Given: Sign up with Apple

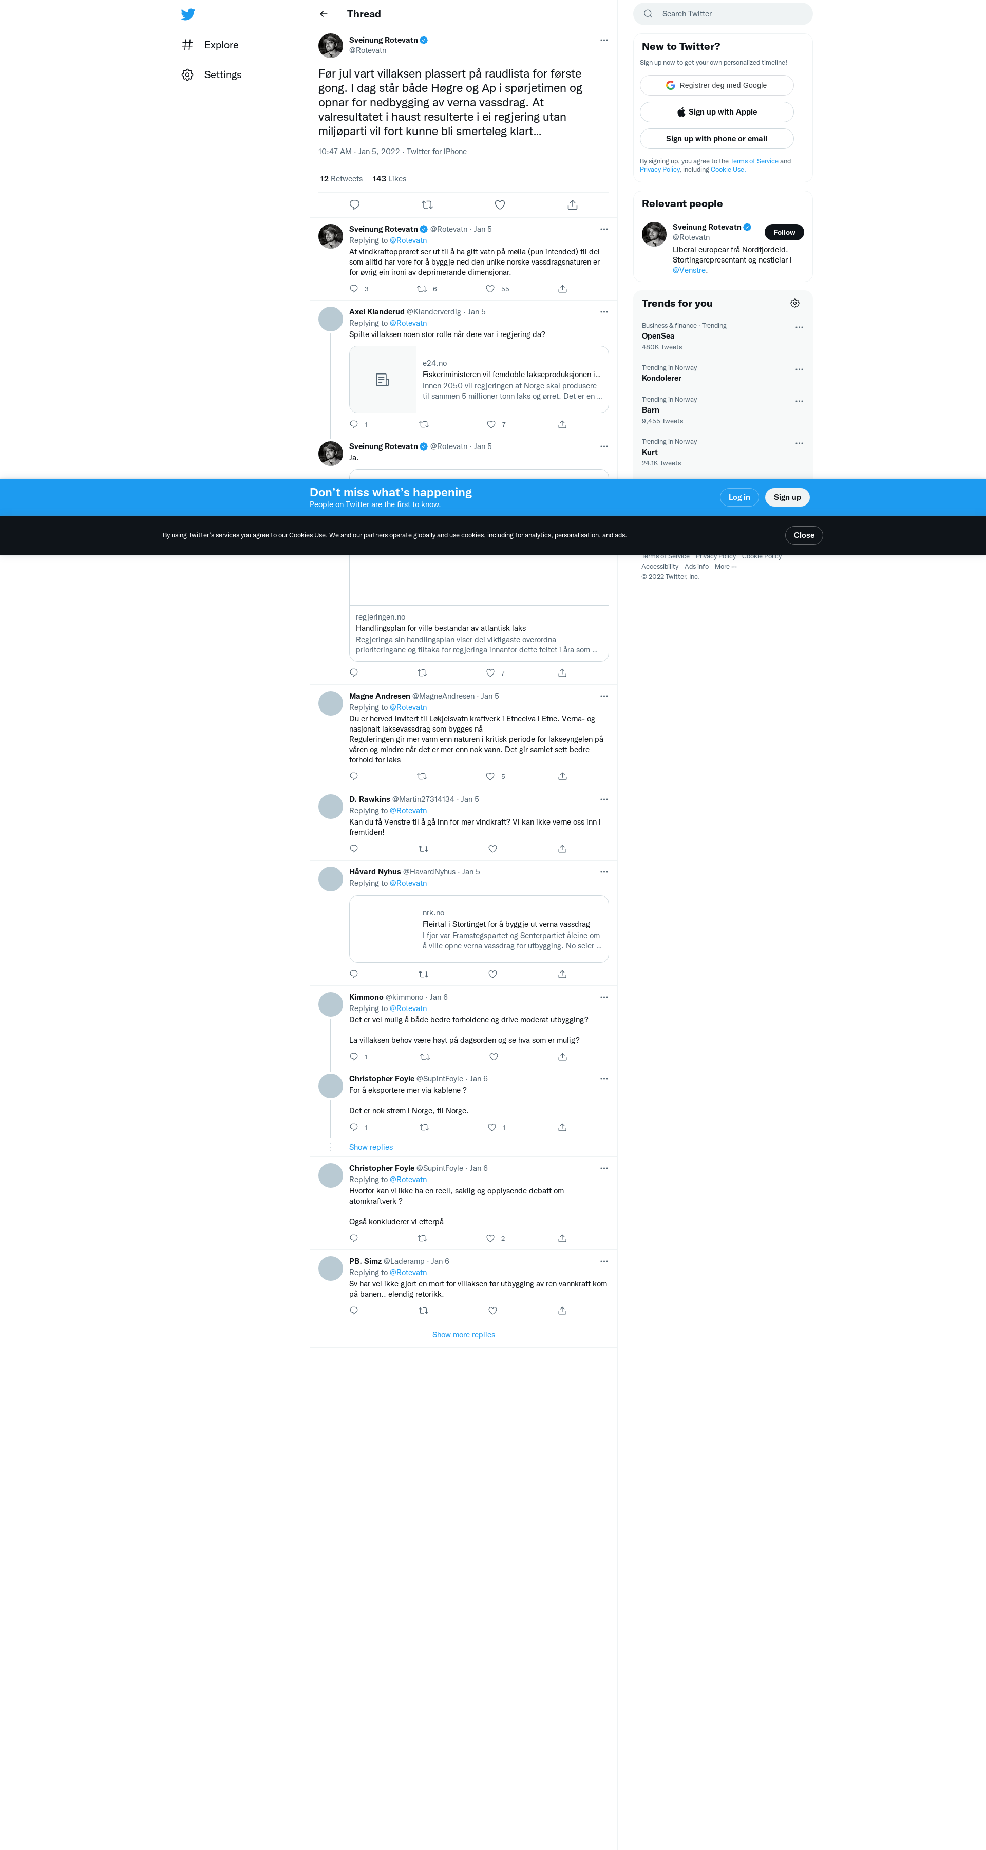Looking at the screenshot, I should point(717,112).
